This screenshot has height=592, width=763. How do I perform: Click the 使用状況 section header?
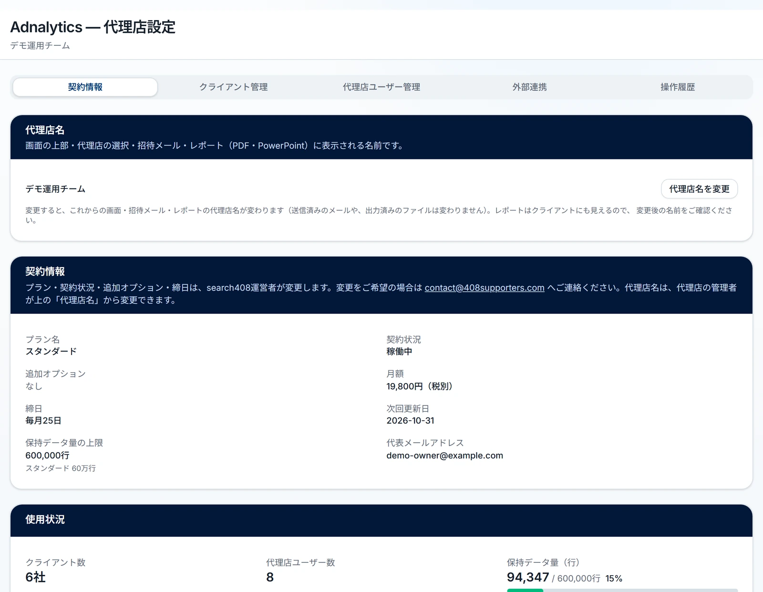coord(45,519)
